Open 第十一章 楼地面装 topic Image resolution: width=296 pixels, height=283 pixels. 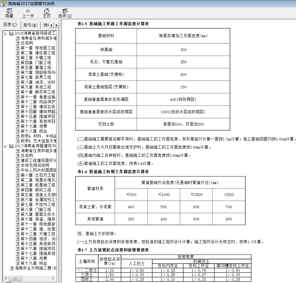point(38,224)
